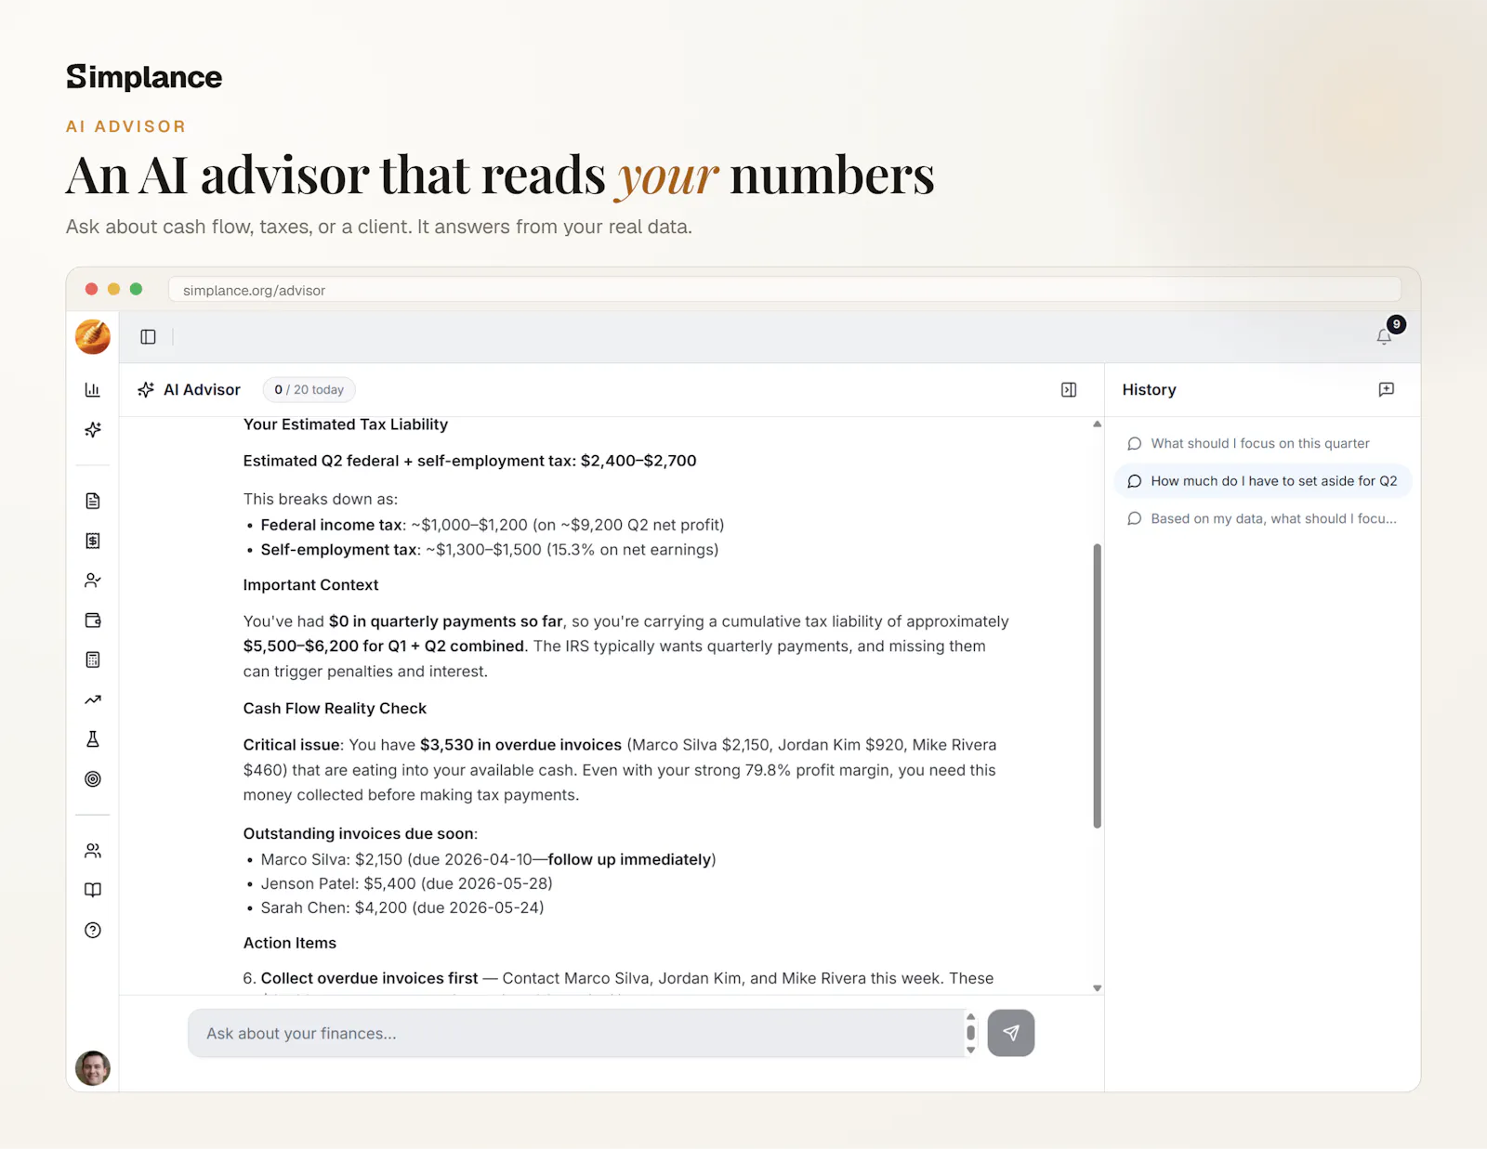This screenshot has width=1487, height=1149.
Task: Open the document page icon in the sidebar
Action: (x=93, y=501)
